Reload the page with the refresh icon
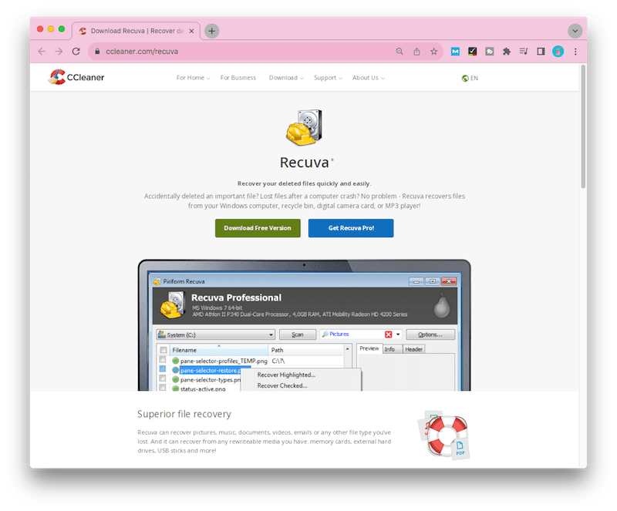 [x=76, y=52]
